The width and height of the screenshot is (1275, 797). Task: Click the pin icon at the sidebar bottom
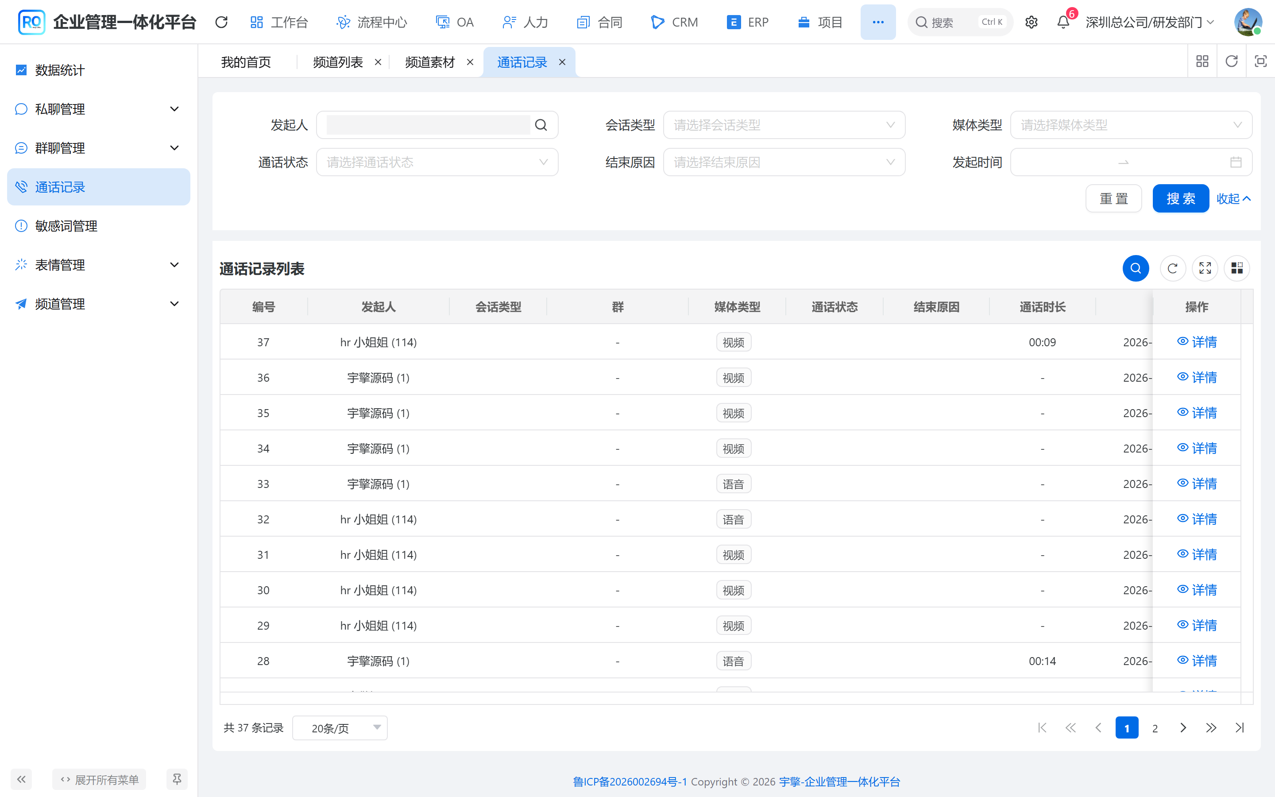tap(177, 779)
